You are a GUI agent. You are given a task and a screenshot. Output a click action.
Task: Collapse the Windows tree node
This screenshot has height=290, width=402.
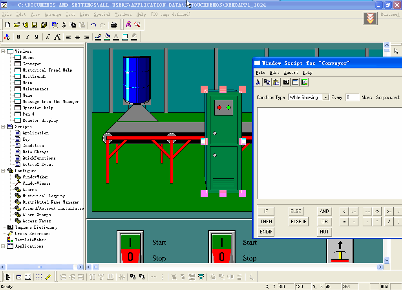click(x=3, y=51)
